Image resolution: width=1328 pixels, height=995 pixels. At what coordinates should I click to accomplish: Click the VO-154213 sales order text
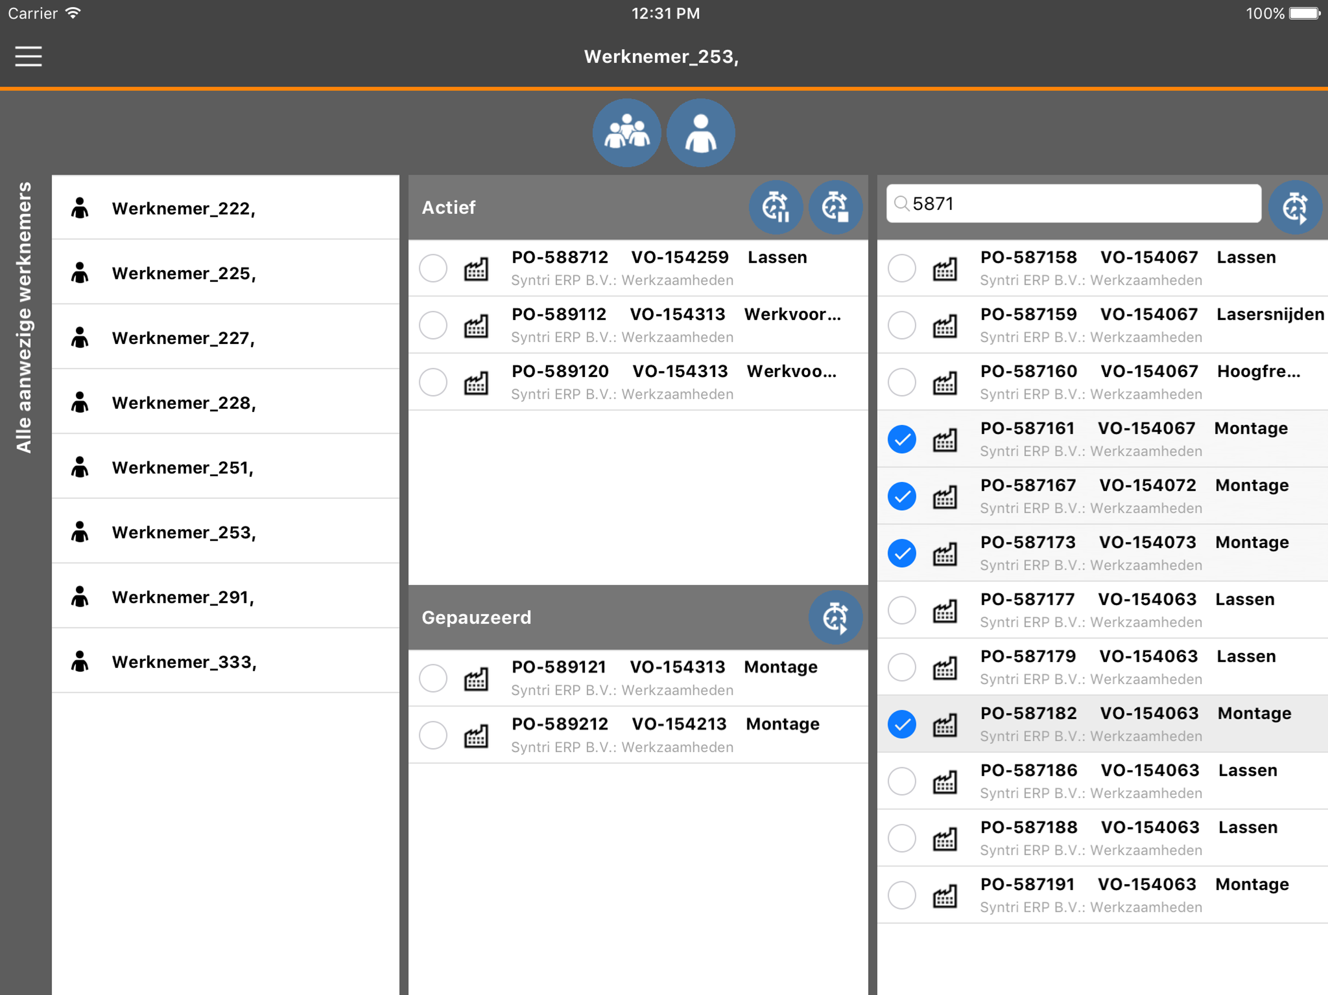679,724
